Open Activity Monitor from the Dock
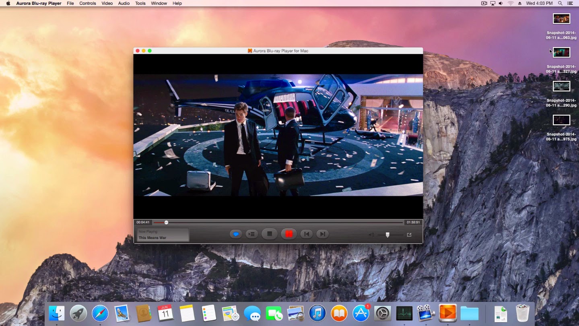This screenshot has height=326, width=579. pos(404,313)
